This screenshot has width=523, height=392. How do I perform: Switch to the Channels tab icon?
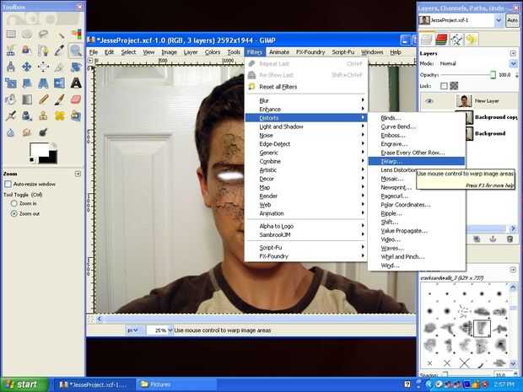[x=441, y=40]
